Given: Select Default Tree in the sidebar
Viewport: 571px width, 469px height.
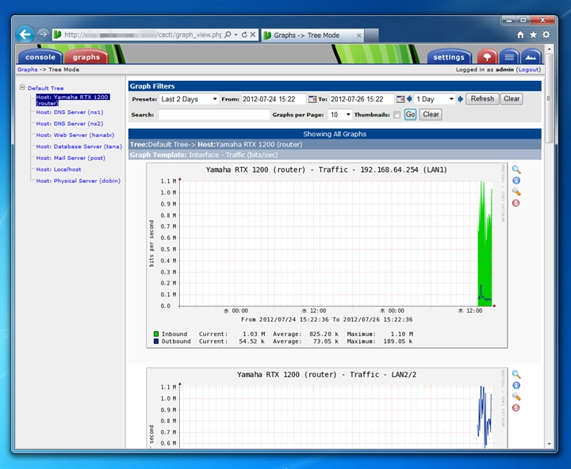Looking at the screenshot, I should click(45, 88).
